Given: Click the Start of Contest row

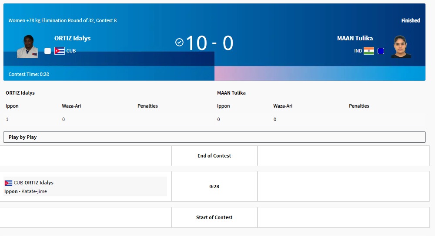Looking at the screenshot, I should [x=214, y=217].
